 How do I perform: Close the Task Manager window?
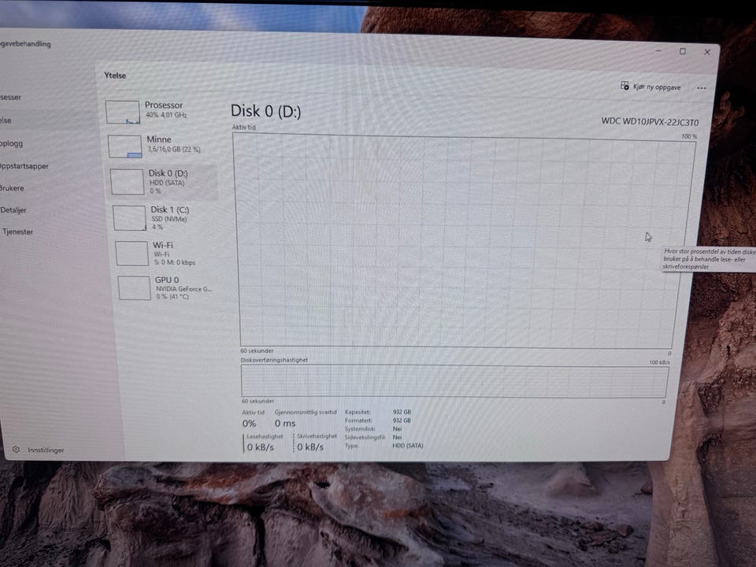pos(707,52)
